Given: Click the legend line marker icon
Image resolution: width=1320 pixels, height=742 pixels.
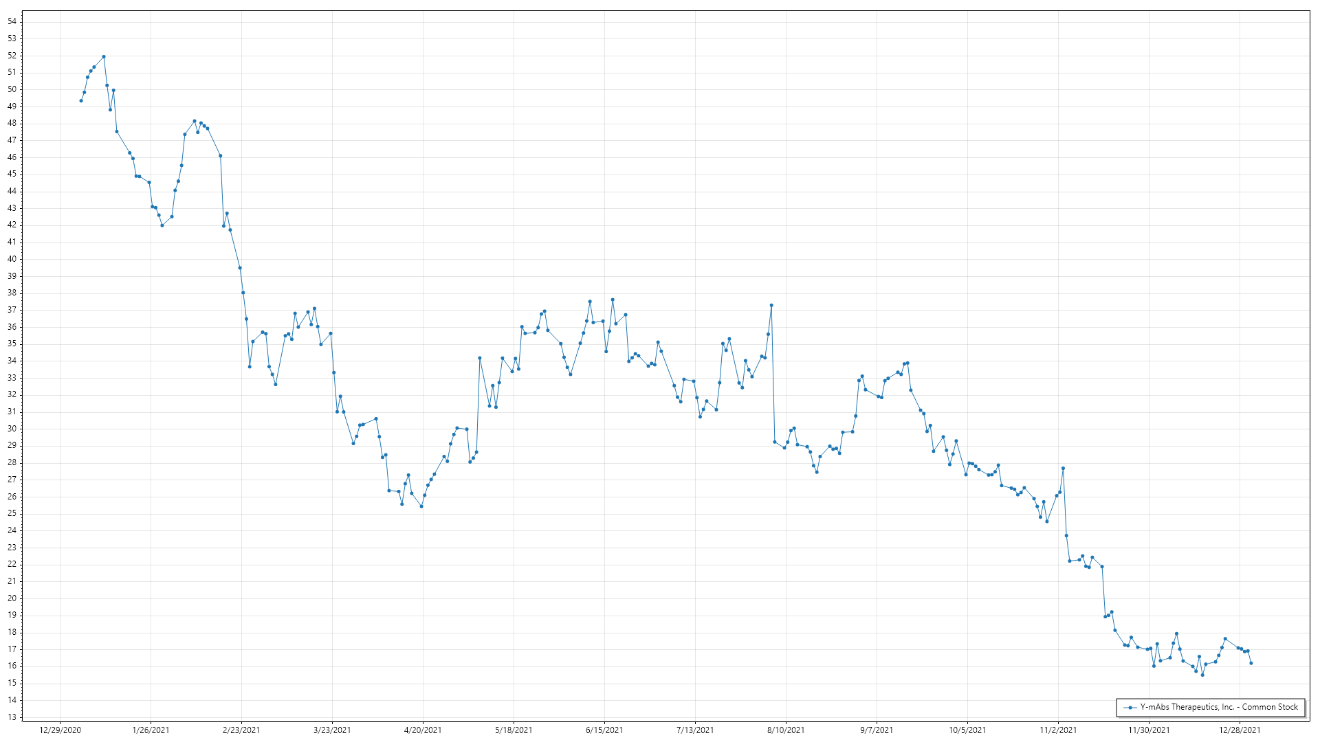Looking at the screenshot, I should [1130, 707].
